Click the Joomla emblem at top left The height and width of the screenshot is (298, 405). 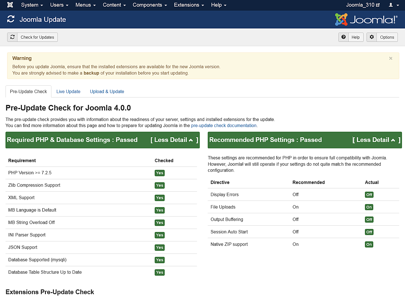pos(10,5)
